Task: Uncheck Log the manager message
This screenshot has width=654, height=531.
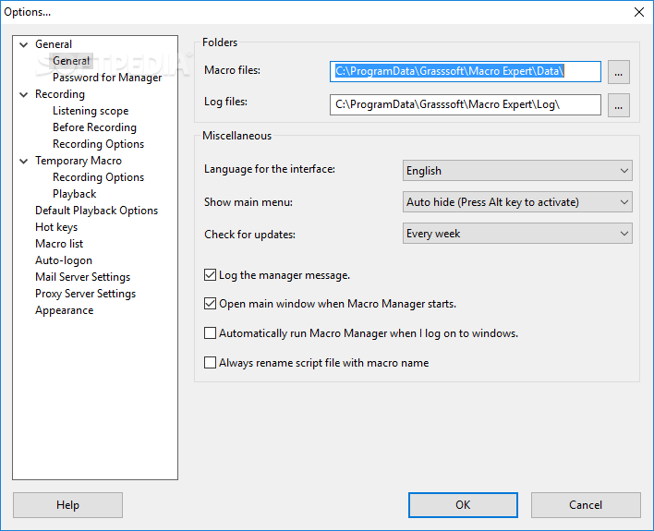Action: (211, 275)
